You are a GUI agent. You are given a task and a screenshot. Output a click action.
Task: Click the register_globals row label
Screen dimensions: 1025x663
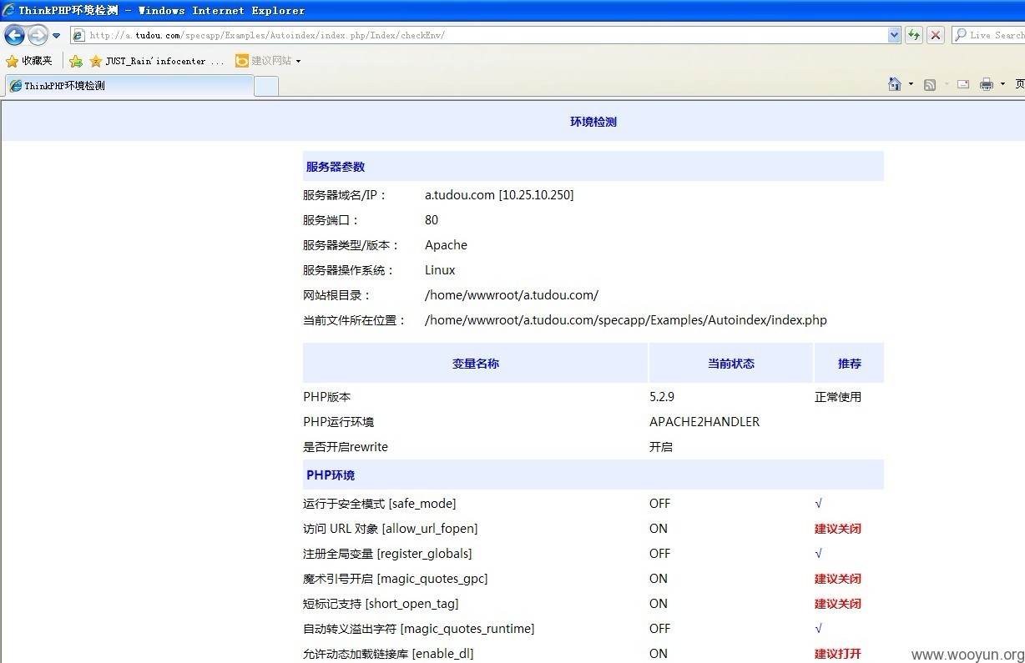pyautogui.click(x=387, y=554)
